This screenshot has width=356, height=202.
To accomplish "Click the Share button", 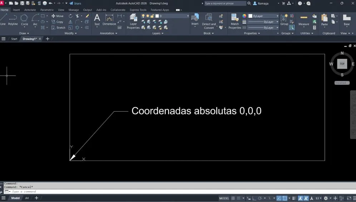I will click(x=75, y=4).
